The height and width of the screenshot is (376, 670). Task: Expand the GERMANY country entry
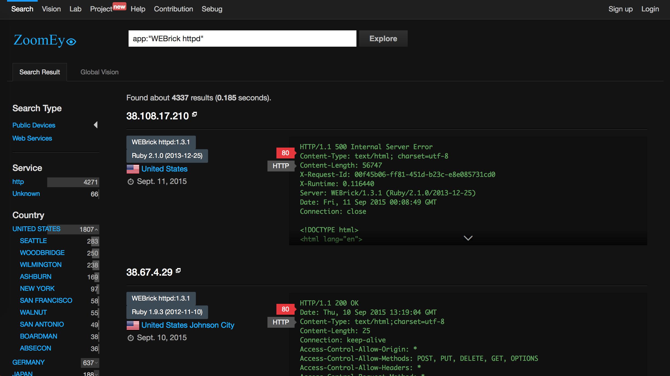96,363
